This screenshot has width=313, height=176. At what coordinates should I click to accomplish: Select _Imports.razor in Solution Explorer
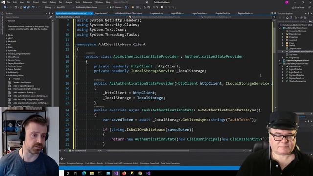[295, 49]
